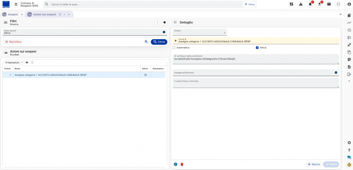Viewport: 353px width, 170px height.
Task: Click the Il valore (fisso o formula) field
Action: coord(256,83)
